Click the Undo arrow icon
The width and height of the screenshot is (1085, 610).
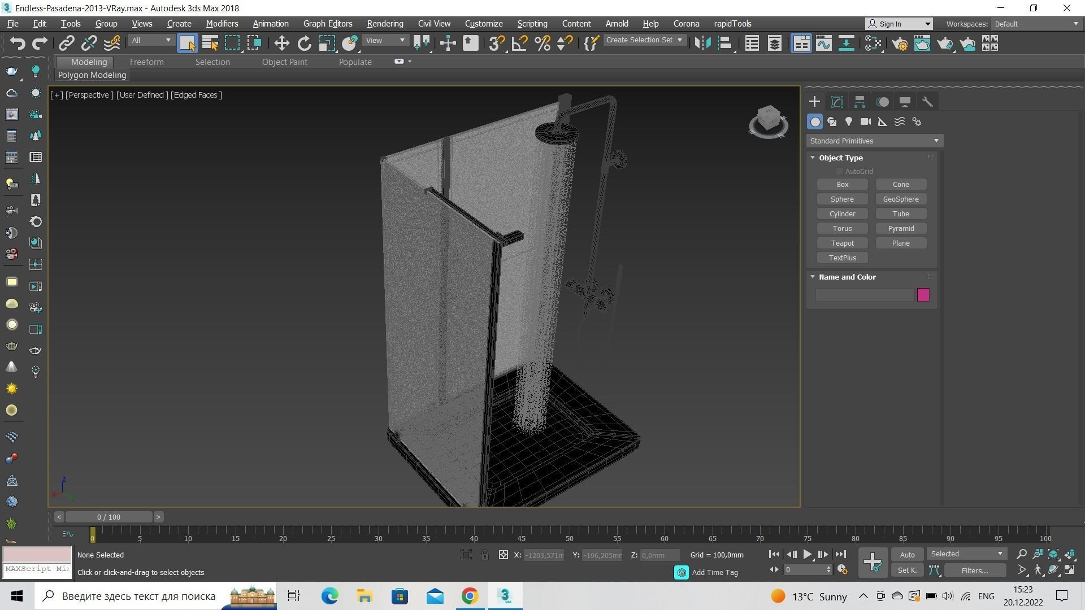[18, 43]
